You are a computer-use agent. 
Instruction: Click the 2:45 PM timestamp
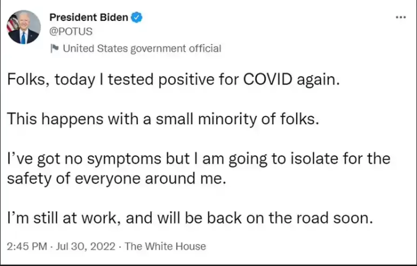[x=27, y=246]
